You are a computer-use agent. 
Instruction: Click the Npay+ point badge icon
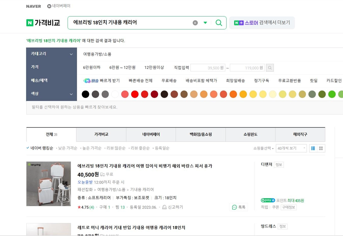point(268,200)
